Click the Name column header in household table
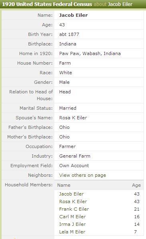 64,185
